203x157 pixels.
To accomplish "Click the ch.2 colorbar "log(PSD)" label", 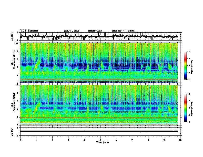I will tap(192, 109).
